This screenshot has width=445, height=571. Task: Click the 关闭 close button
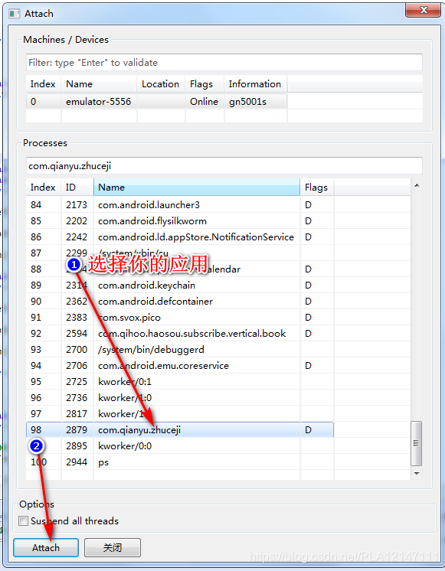113,547
